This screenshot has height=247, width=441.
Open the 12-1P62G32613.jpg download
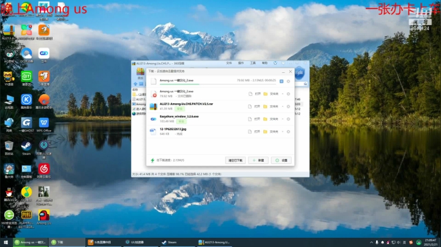point(254,131)
